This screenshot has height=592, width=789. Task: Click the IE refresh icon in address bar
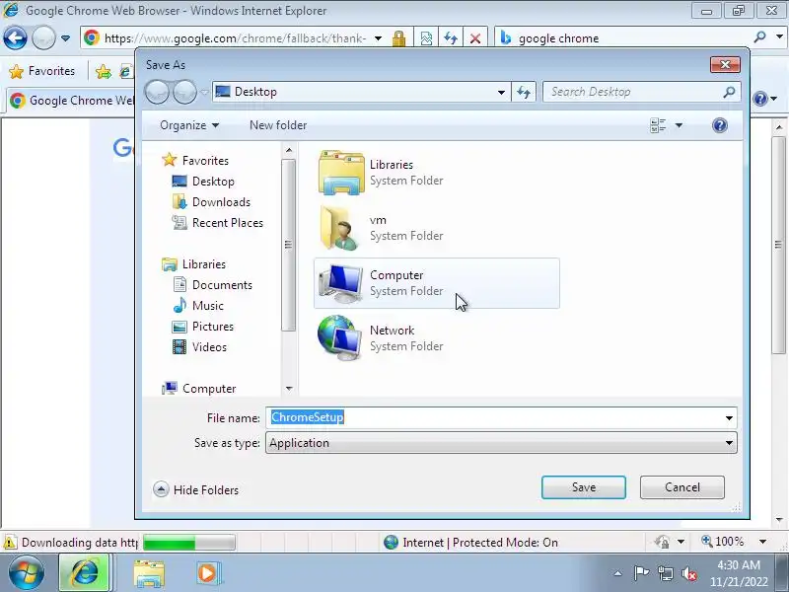point(451,38)
